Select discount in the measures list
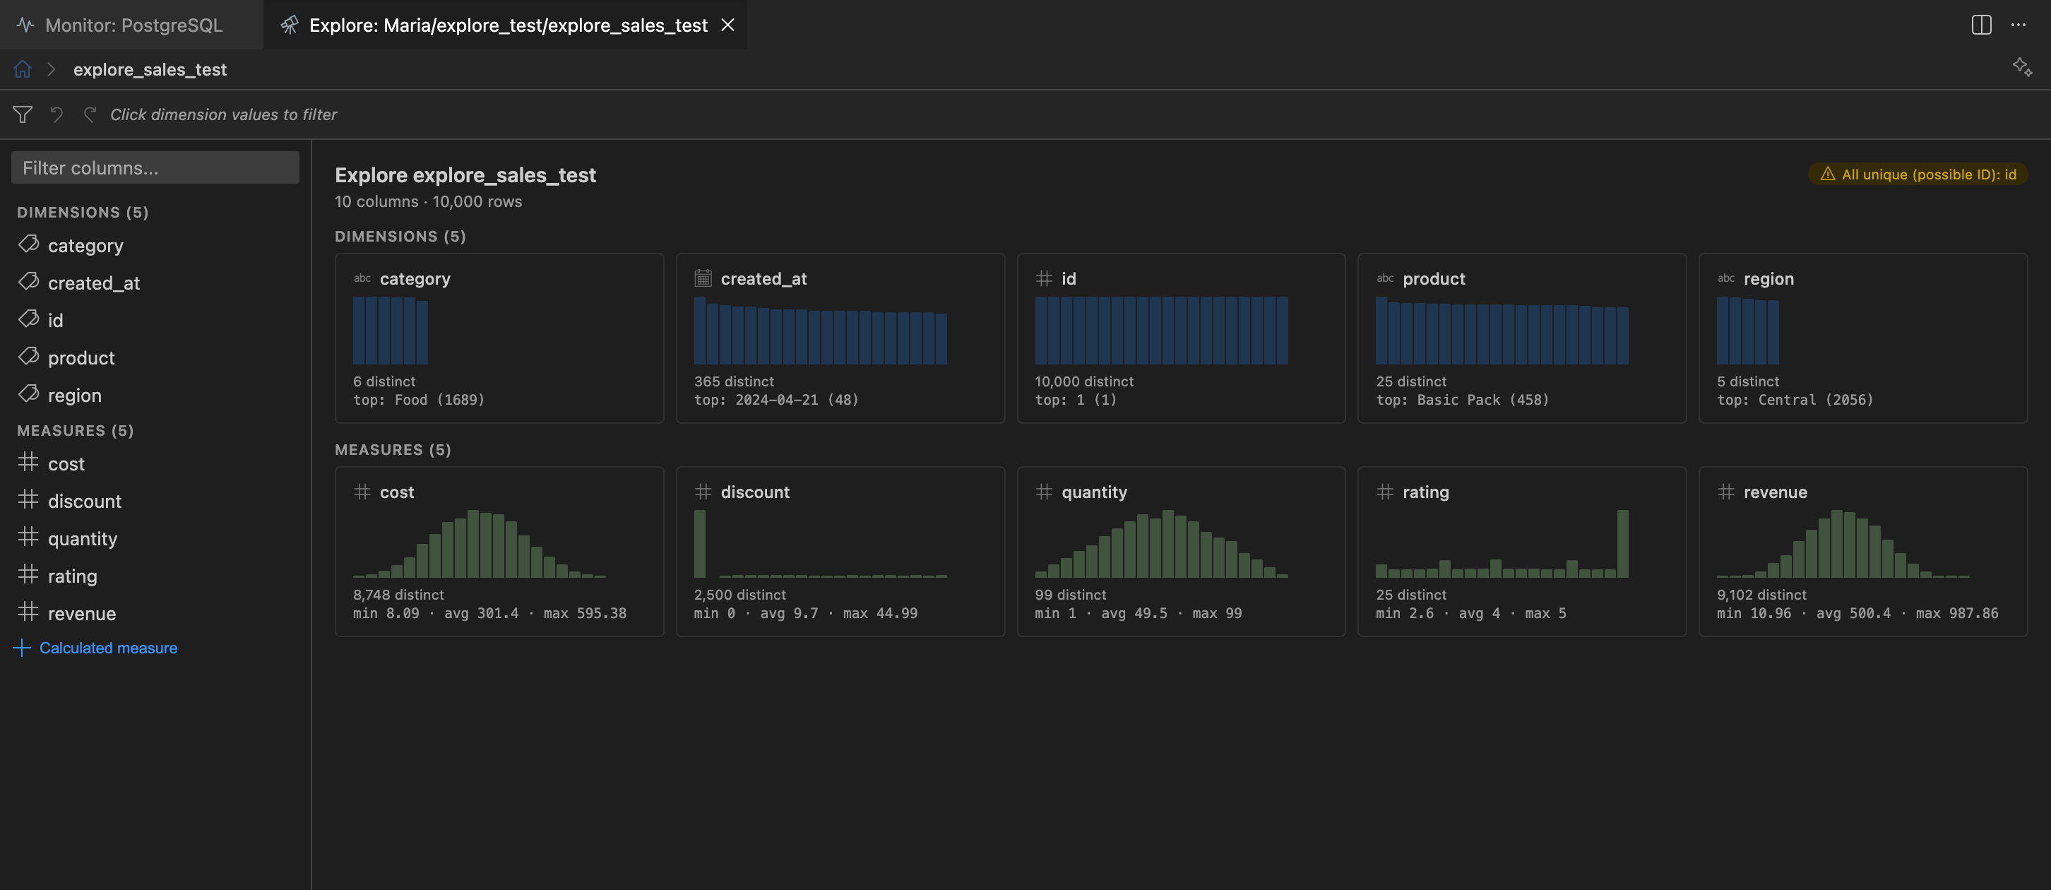2051x890 pixels. pyautogui.click(x=155, y=501)
